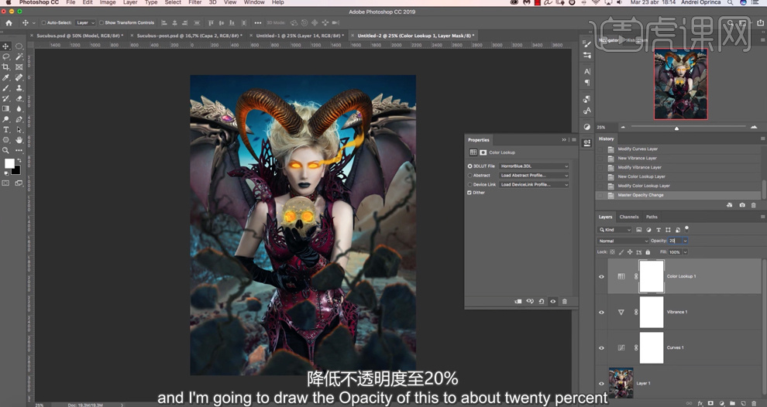
Task: Hide the Vibrance 1 layer
Action: 601,312
